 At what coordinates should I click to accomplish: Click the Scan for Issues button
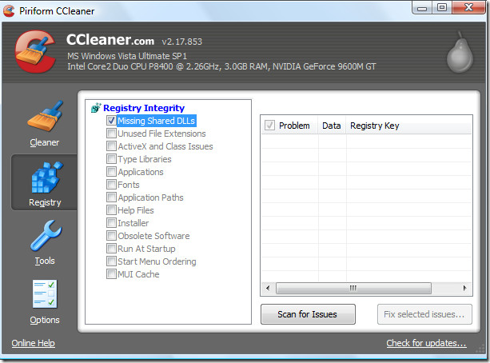click(x=308, y=314)
